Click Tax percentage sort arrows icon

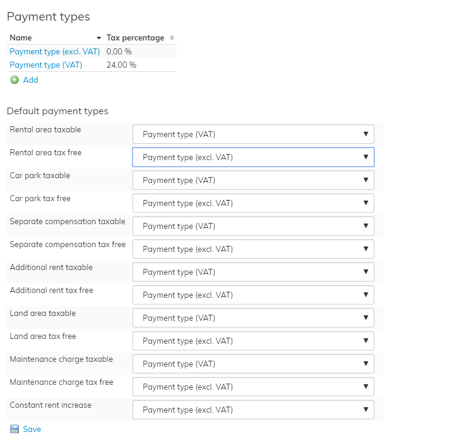[x=172, y=38]
